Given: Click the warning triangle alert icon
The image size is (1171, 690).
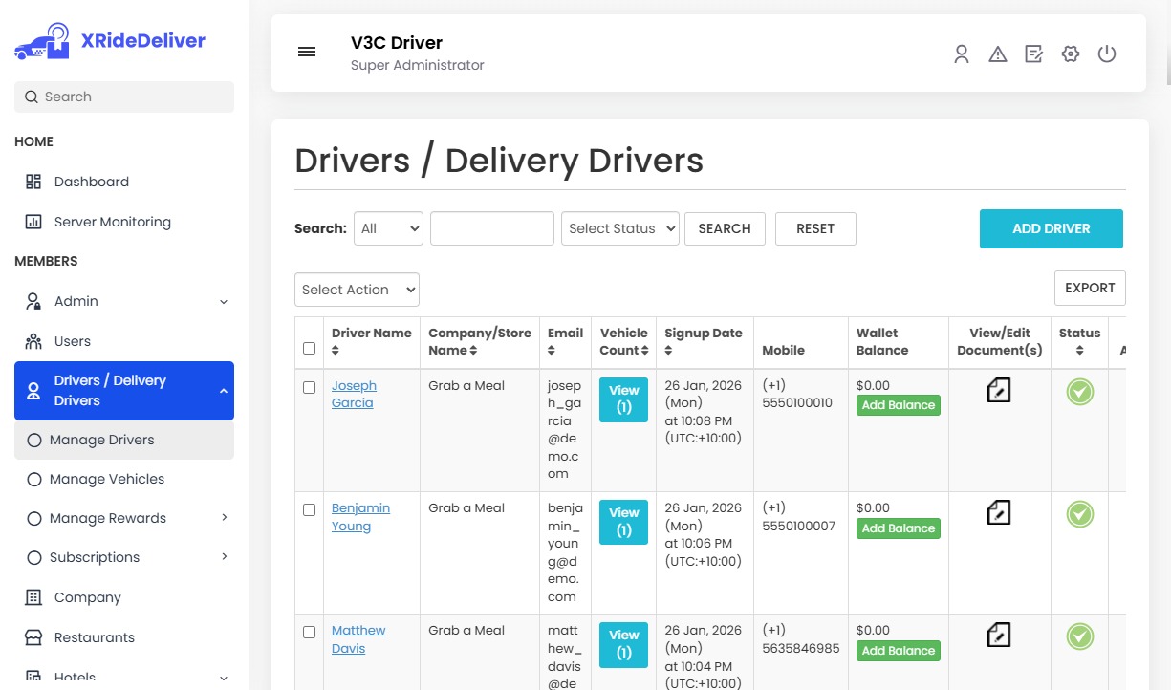Looking at the screenshot, I should pos(997,54).
